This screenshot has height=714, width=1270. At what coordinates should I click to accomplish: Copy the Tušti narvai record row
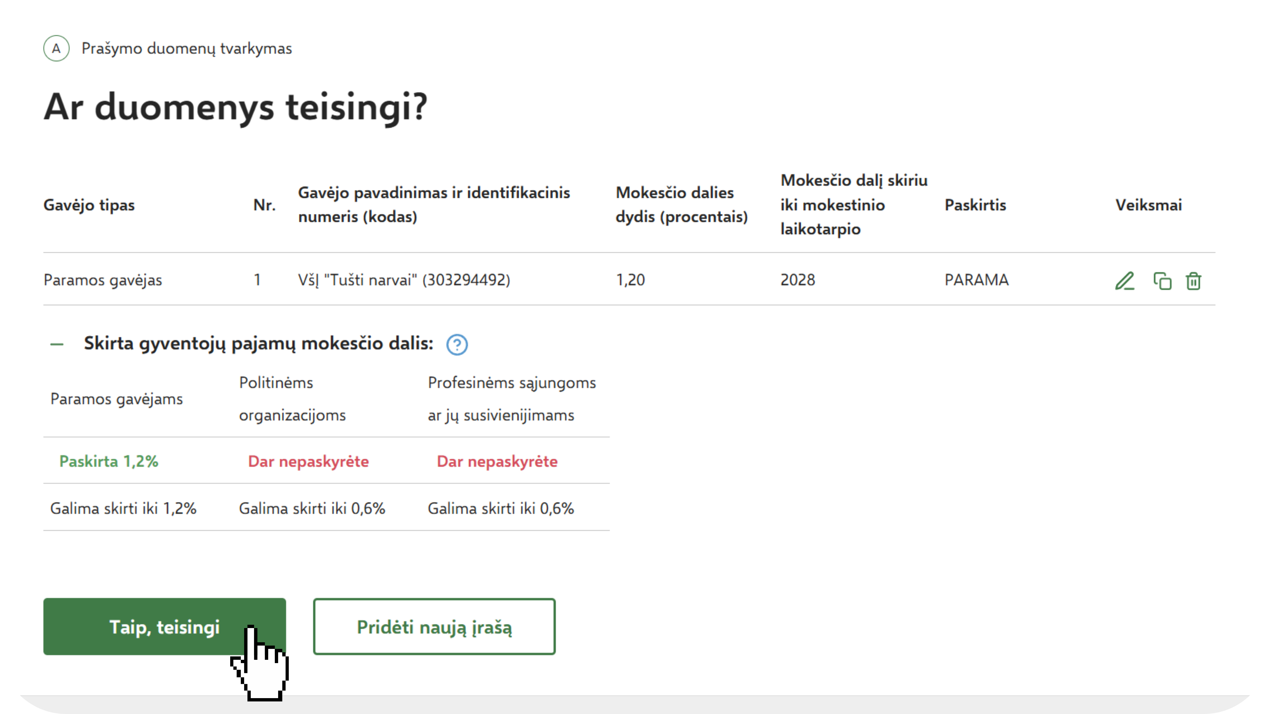tap(1162, 281)
